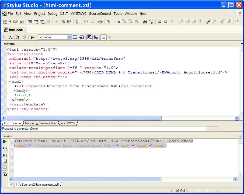This screenshot has width=244, height=194.
Task: Click the printer icon
Action: pos(100,22)
